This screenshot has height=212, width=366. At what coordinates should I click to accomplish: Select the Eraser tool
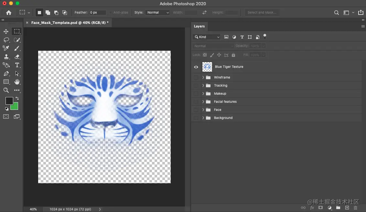17,57
